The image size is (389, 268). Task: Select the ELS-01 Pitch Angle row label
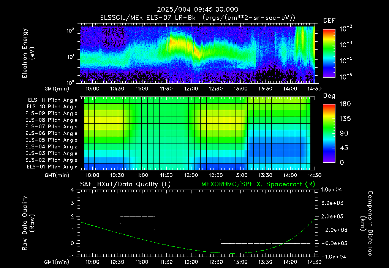click(52, 167)
